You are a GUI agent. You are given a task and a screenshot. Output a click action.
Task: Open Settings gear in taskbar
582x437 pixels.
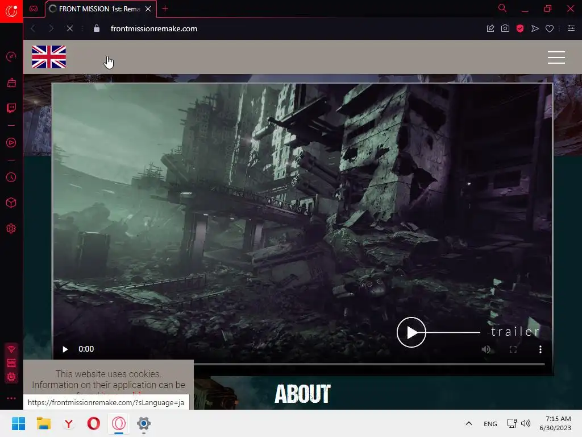pos(144,423)
